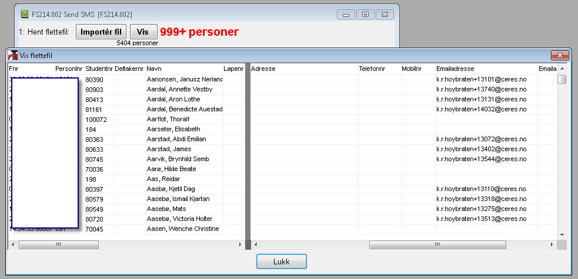Click the Studentnr column header
This screenshot has width=578, height=279.
99,69
